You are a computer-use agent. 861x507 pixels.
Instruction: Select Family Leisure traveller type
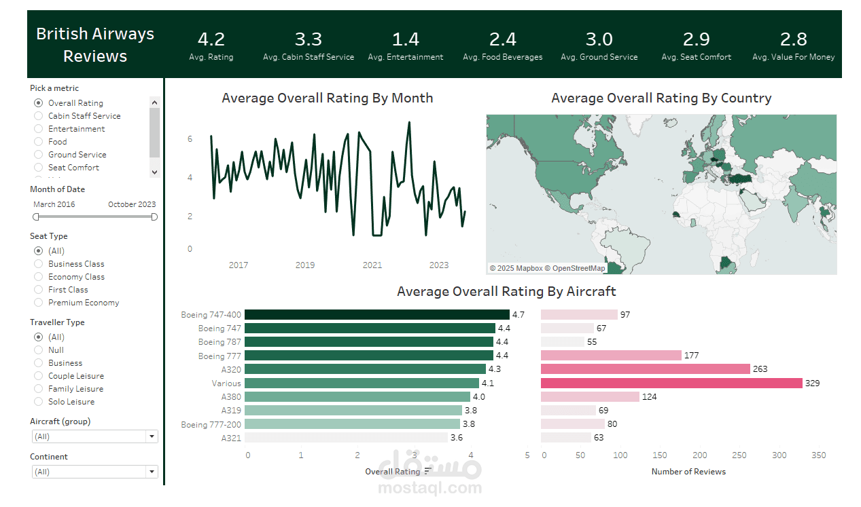[x=38, y=389]
